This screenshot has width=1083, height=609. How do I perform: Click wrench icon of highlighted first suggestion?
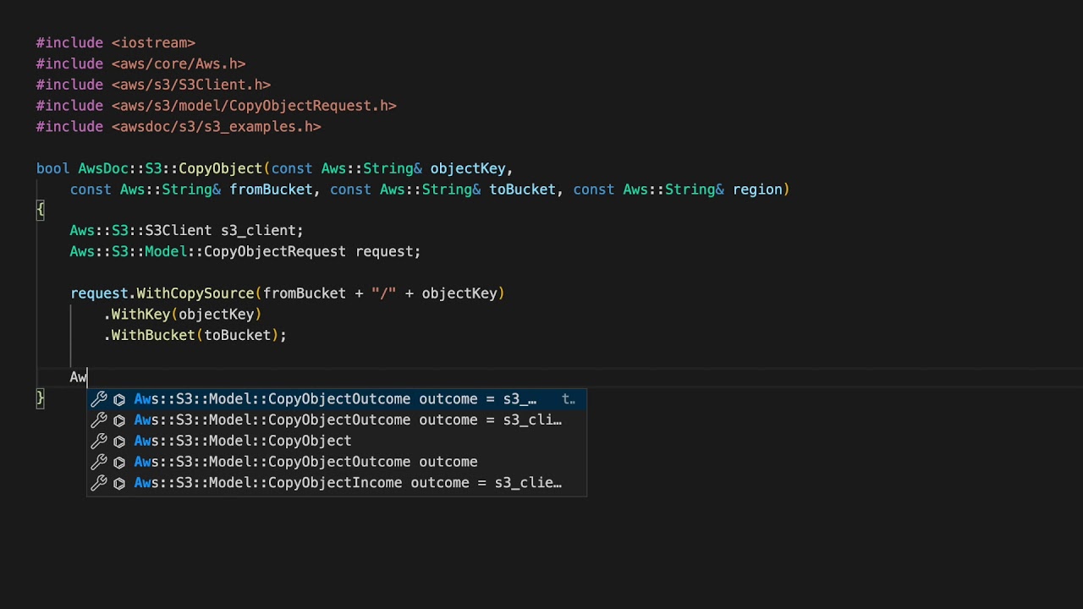[99, 398]
